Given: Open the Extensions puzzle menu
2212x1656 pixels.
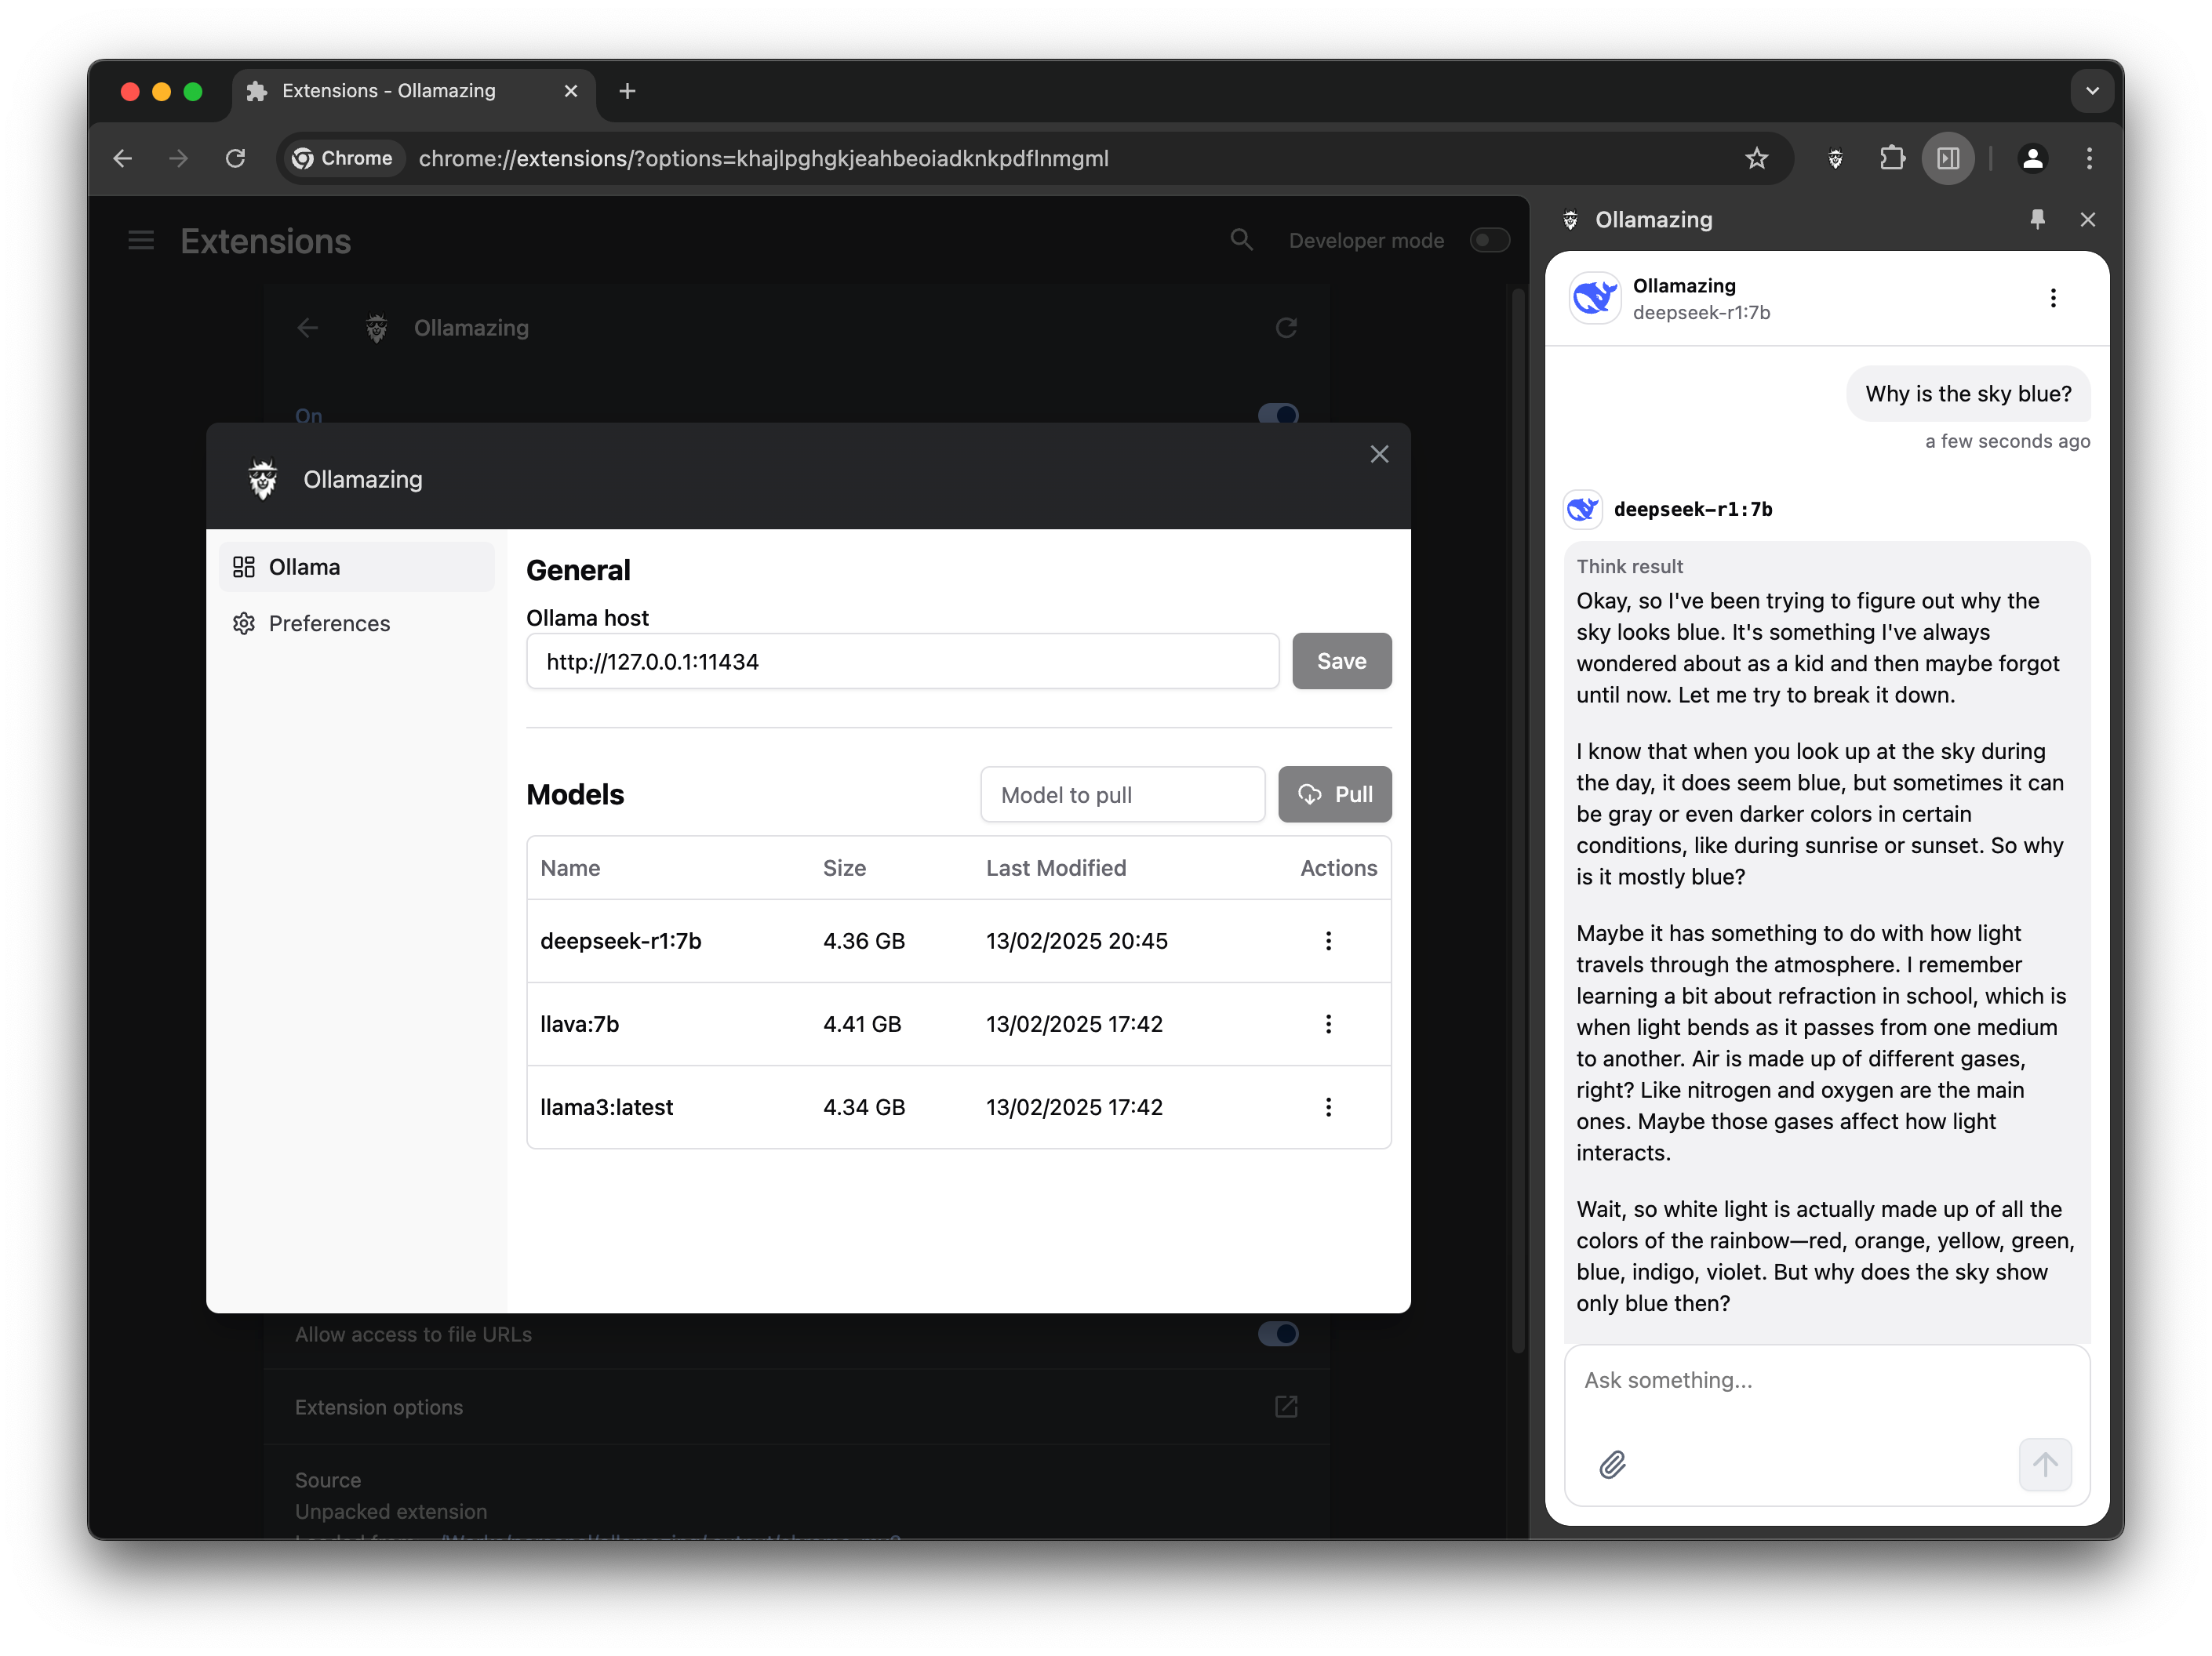Looking at the screenshot, I should point(1892,158).
